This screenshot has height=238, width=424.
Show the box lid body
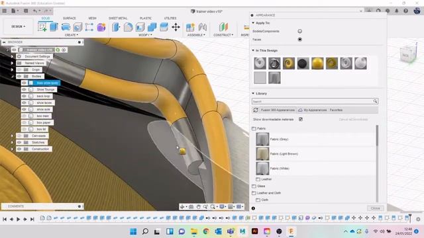click(x=24, y=129)
